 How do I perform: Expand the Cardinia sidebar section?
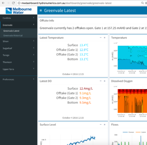click(19, 18)
